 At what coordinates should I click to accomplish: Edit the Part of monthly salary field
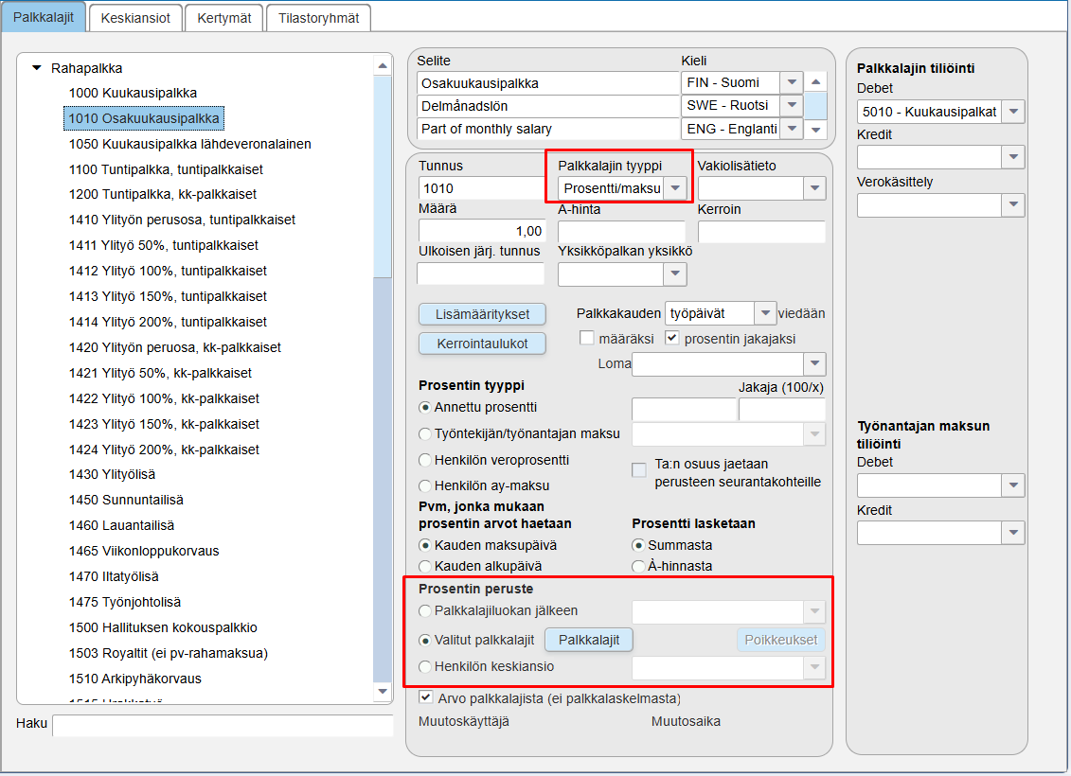coord(547,129)
